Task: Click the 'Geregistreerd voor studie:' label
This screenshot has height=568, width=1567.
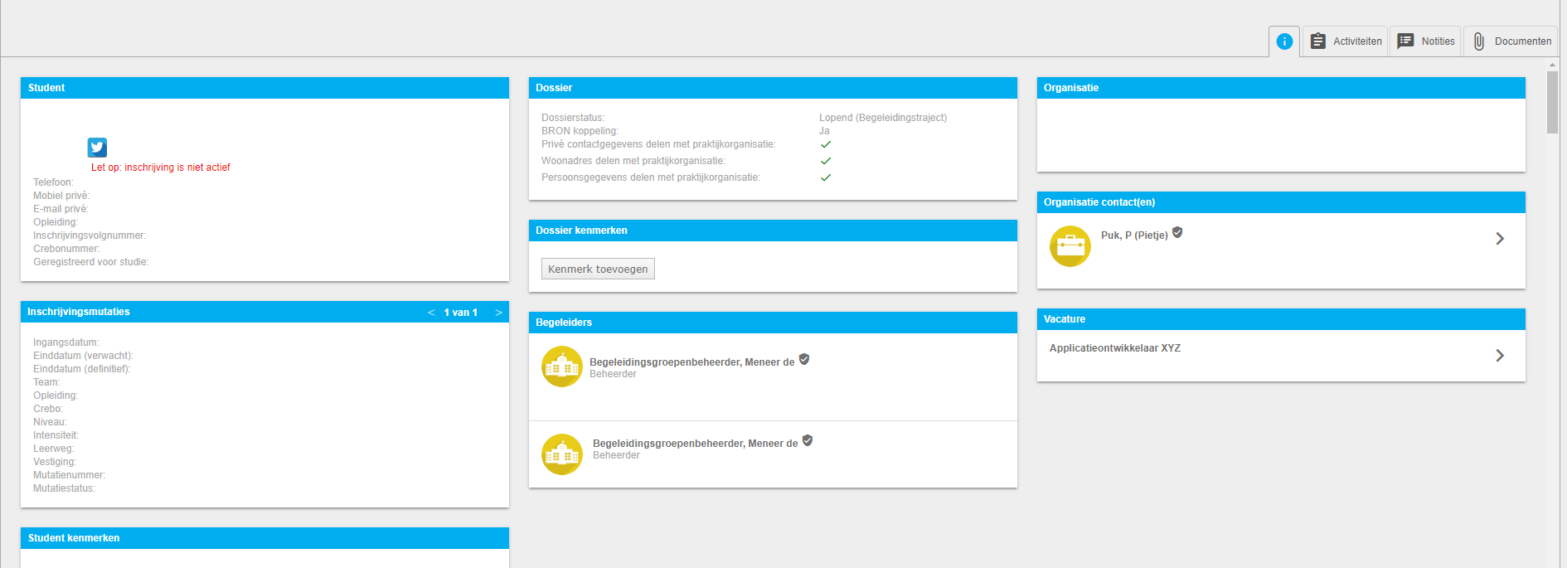Action: (x=91, y=262)
